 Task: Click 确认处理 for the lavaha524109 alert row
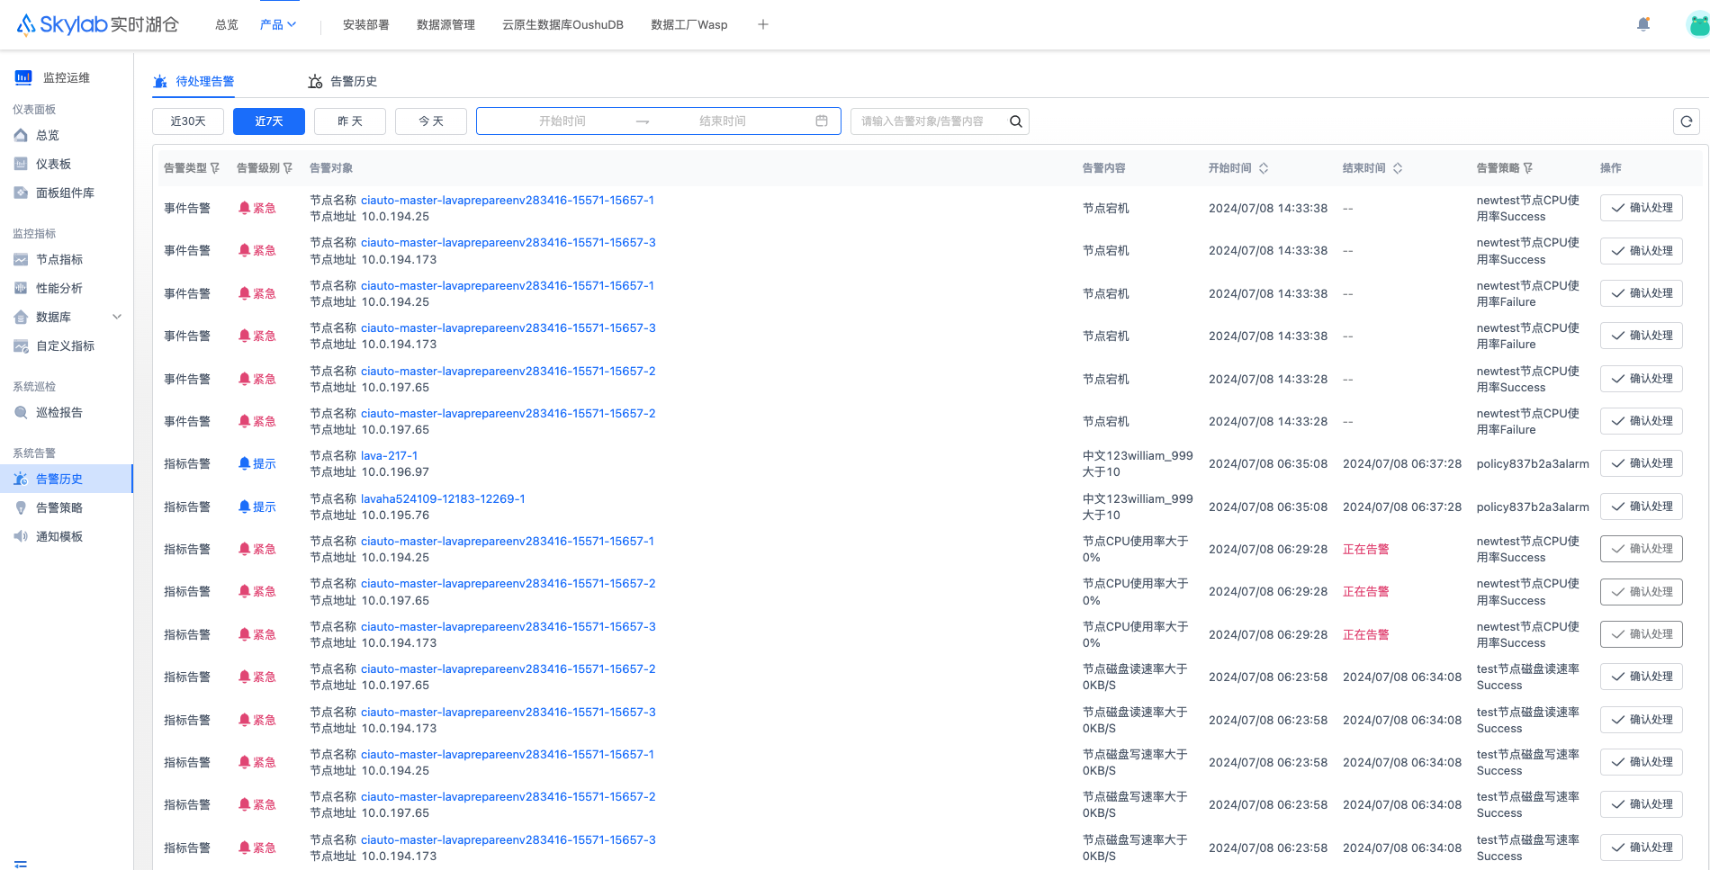[1642, 507]
